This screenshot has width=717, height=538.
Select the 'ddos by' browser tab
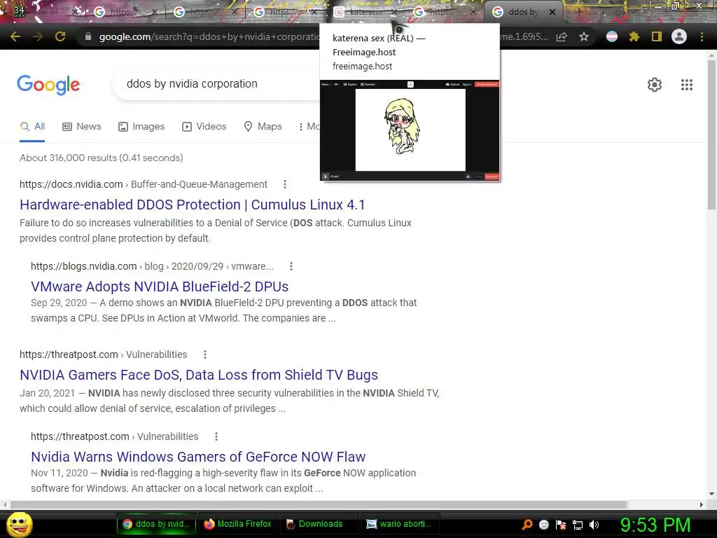tap(524, 13)
